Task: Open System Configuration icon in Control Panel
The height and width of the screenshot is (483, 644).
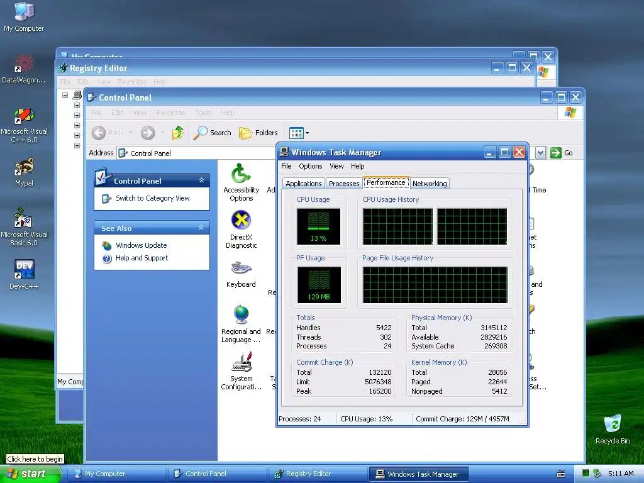Action: pos(241,371)
